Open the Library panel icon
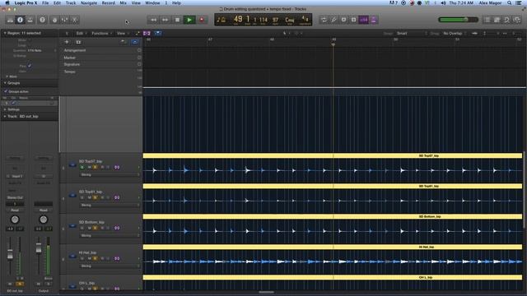Image resolution: width=527 pixels, height=296 pixels. point(11,20)
